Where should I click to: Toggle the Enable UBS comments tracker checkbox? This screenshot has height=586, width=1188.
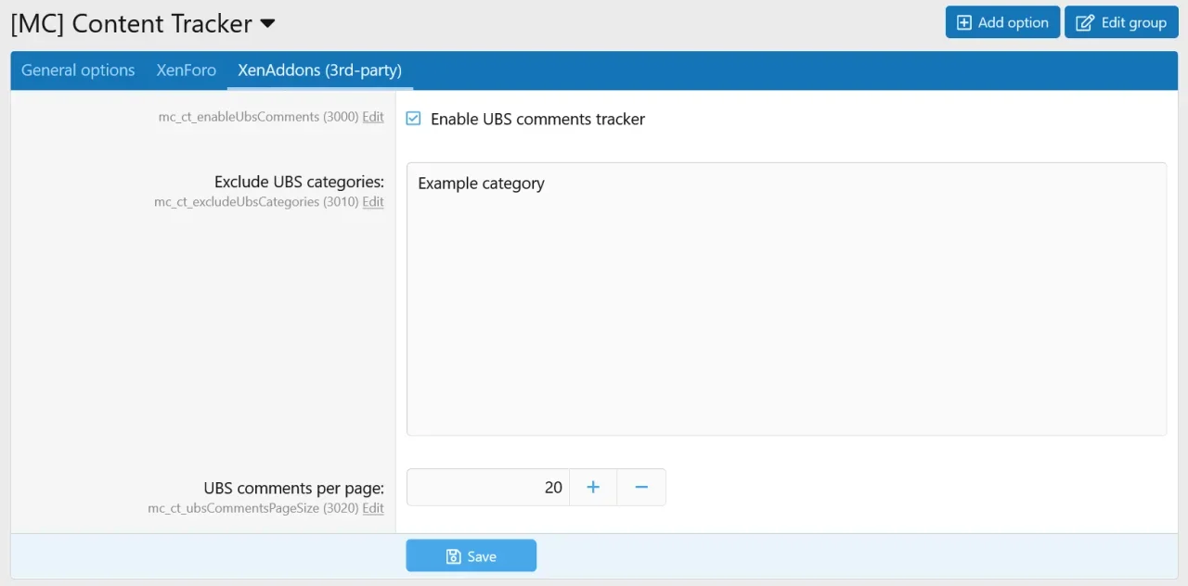[x=414, y=119]
